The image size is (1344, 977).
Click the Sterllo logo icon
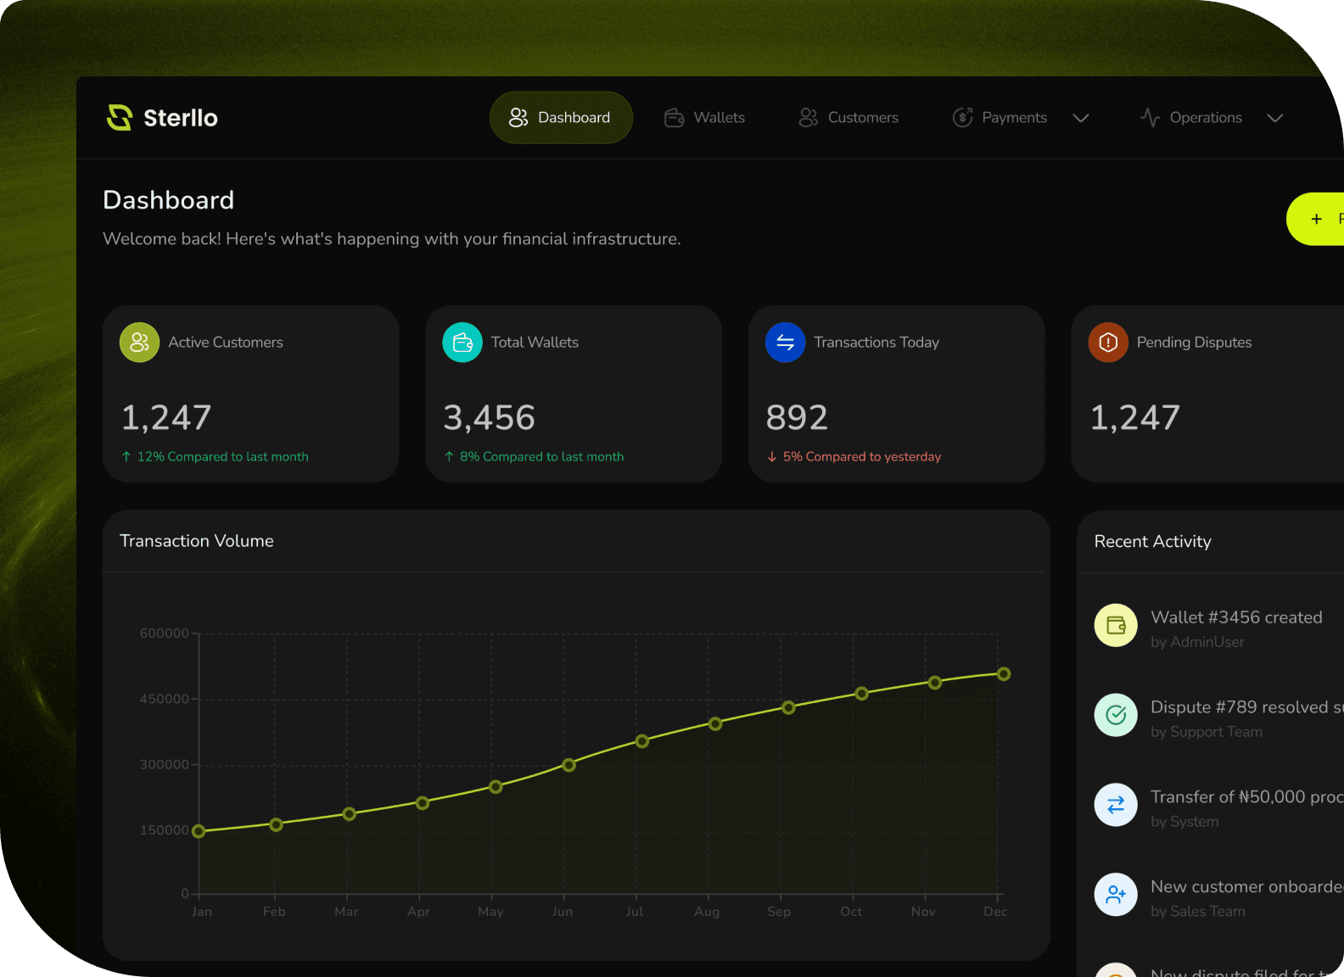pos(120,117)
